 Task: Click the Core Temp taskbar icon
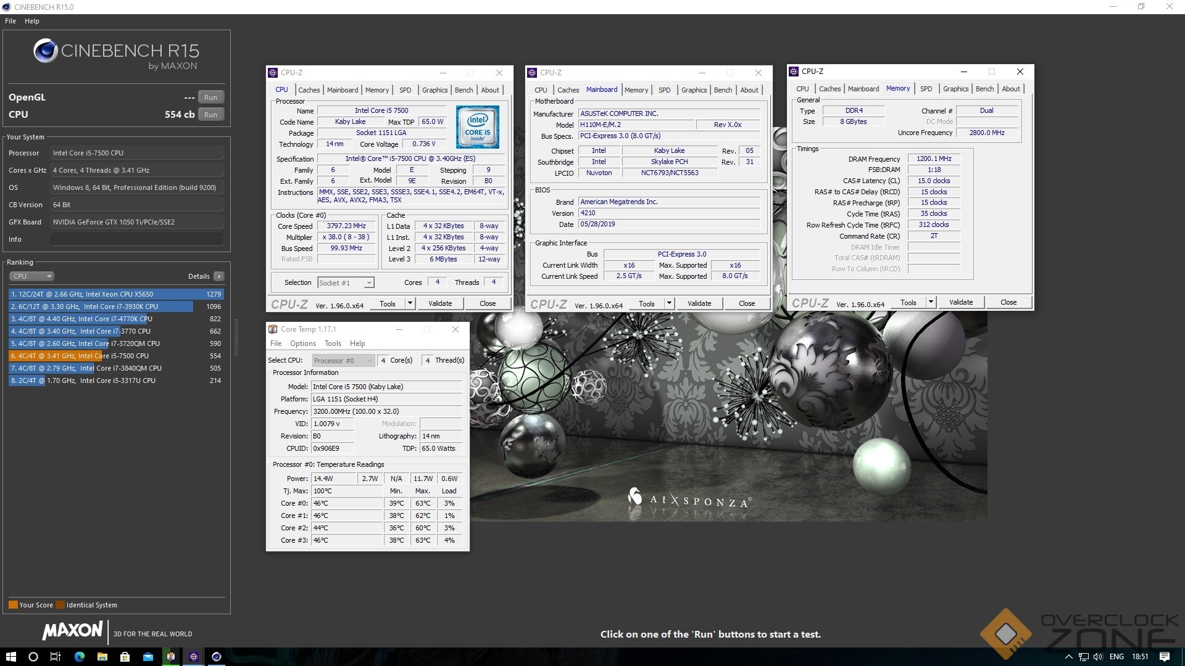[171, 657]
